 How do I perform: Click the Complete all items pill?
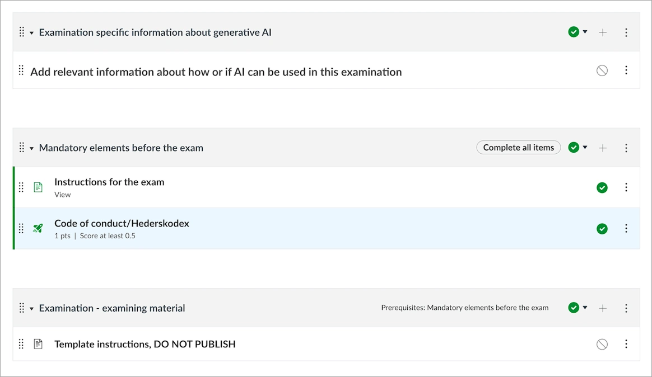519,148
